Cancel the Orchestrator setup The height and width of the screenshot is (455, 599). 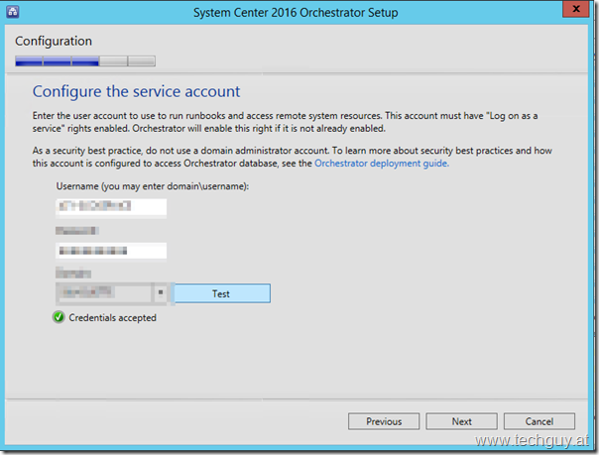pyautogui.click(x=539, y=421)
